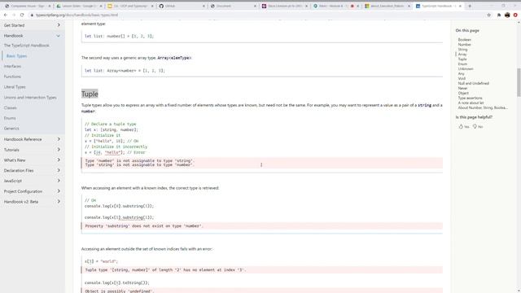
Task: Jump to About Number, String, Boolean section
Action: [x=483, y=108]
